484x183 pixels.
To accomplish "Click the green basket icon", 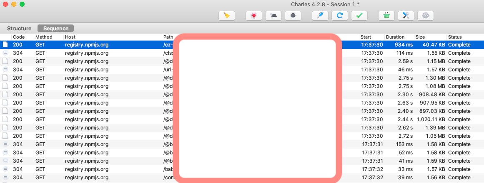I will coord(386,16).
